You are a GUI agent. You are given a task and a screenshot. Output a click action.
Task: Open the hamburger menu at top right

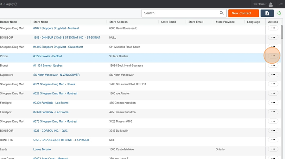pyautogui.click(x=281, y=4)
